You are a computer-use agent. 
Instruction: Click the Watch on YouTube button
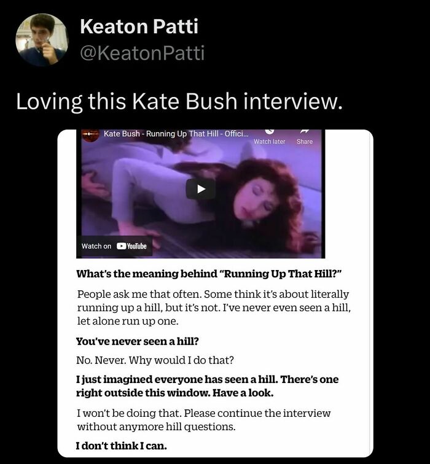tap(114, 246)
